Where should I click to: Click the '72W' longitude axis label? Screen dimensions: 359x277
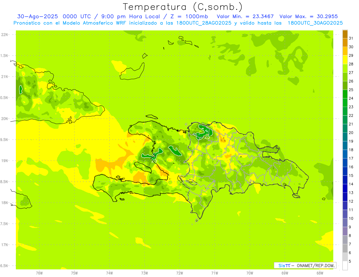[x=180, y=273]
